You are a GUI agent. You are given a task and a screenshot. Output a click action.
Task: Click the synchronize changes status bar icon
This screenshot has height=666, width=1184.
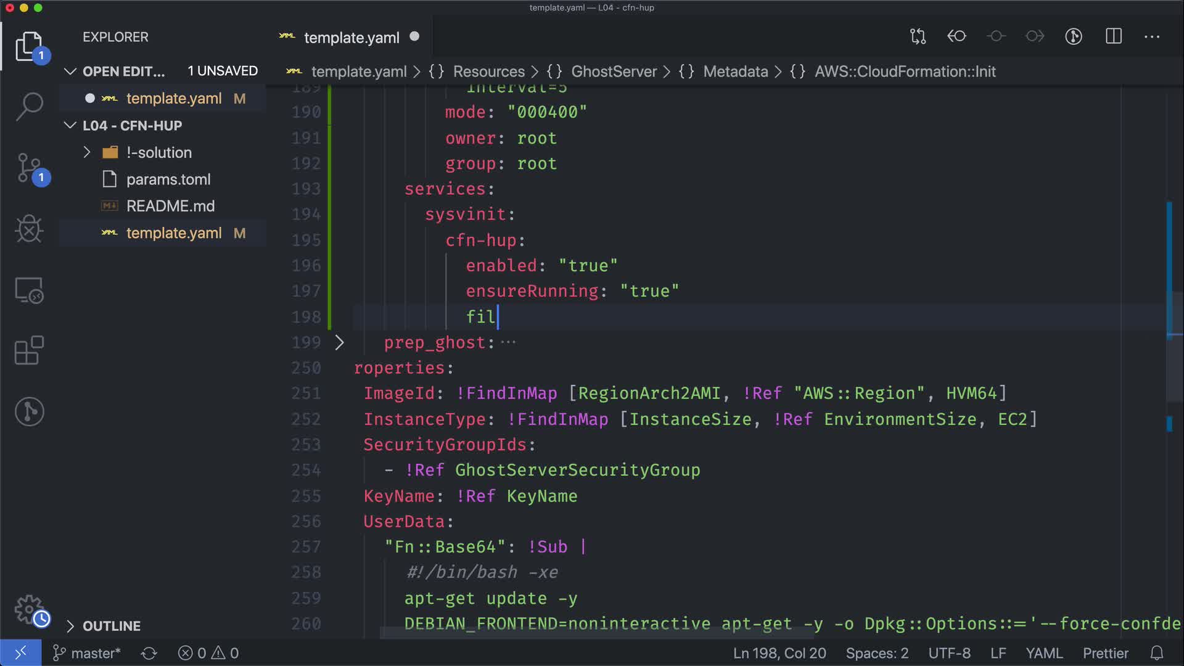point(149,653)
